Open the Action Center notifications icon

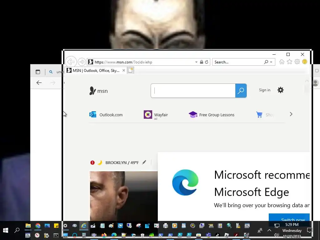point(310,230)
